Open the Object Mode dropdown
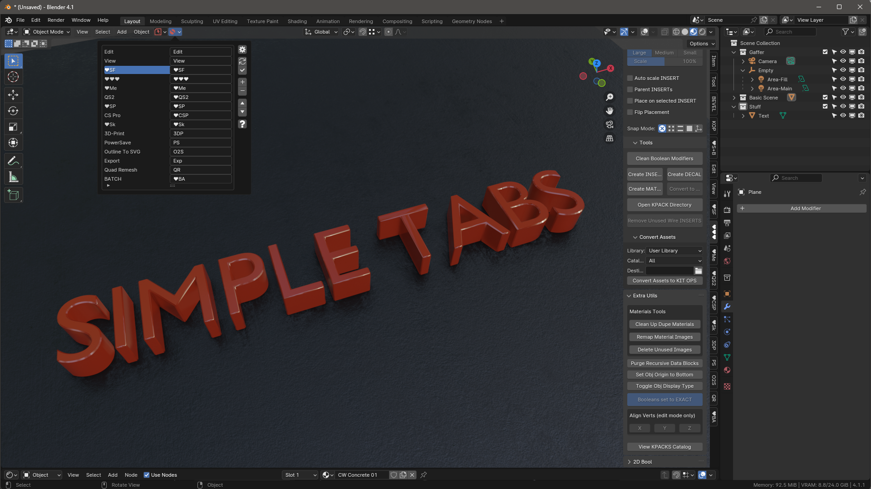 tap(46, 32)
